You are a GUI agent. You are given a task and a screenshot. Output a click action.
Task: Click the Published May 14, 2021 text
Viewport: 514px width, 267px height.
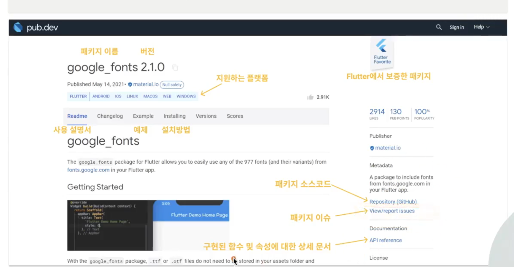point(96,84)
